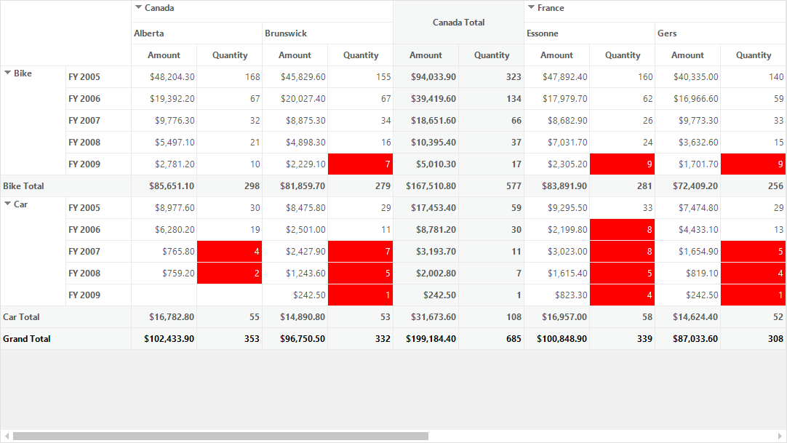Select the Alberta column header
The image size is (787, 443).
[x=196, y=33]
